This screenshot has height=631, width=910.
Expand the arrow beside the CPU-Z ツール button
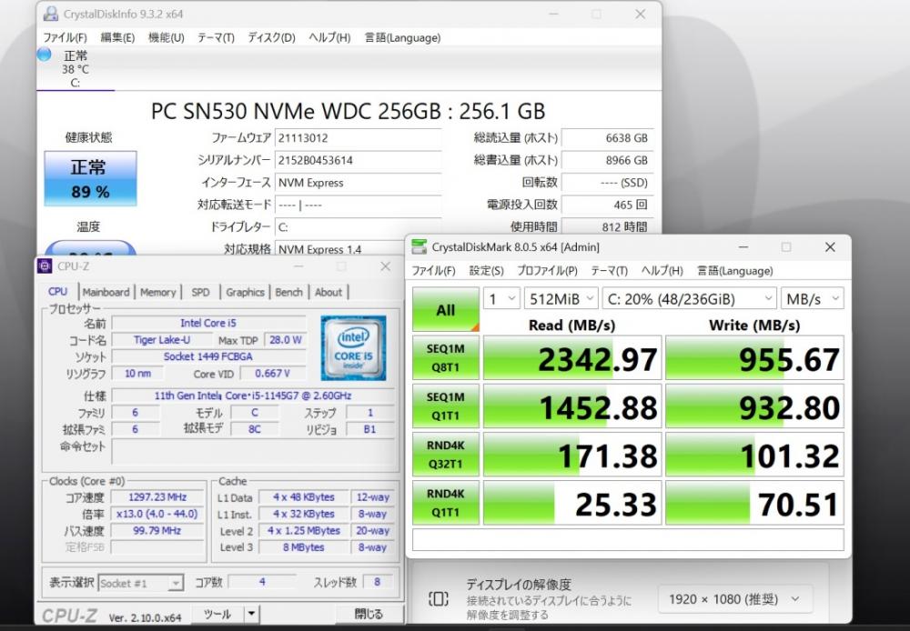click(x=251, y=614)
